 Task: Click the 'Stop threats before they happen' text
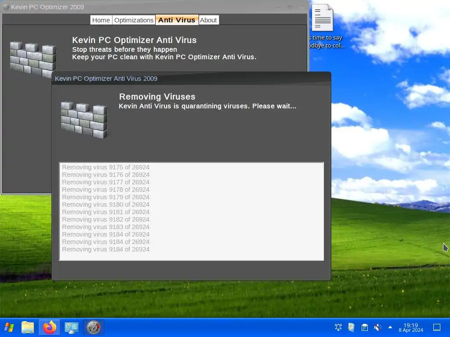coord(124,49)
